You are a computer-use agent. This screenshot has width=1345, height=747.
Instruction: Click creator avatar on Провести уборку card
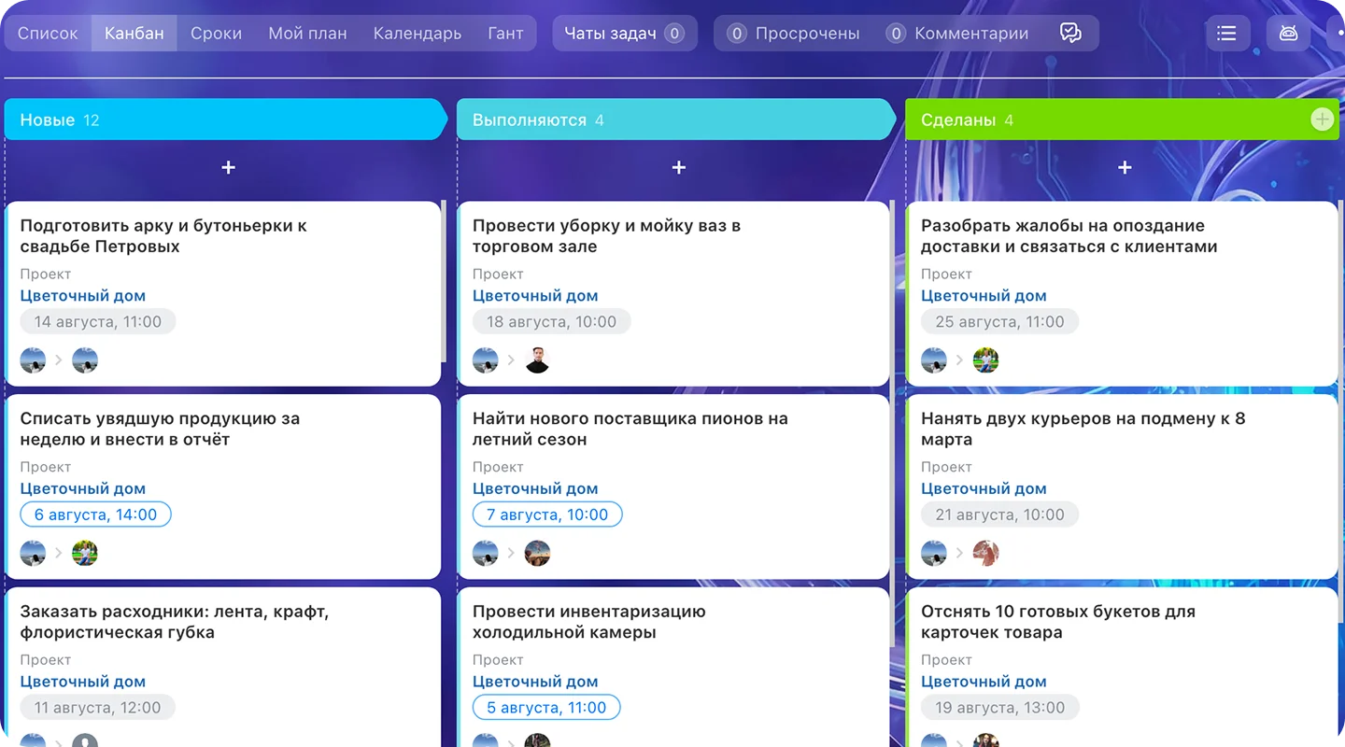click(485, 360)
